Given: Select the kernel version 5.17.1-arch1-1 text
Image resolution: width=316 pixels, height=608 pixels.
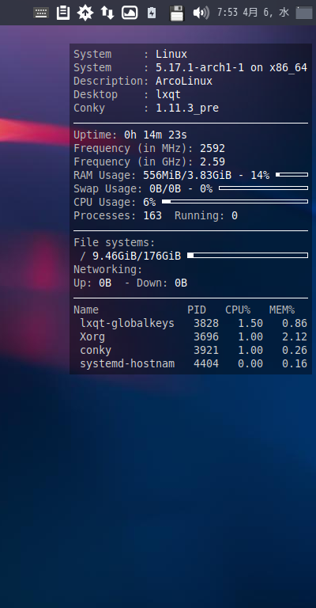Looking at the screenshot, I should (x=200, y=68).
